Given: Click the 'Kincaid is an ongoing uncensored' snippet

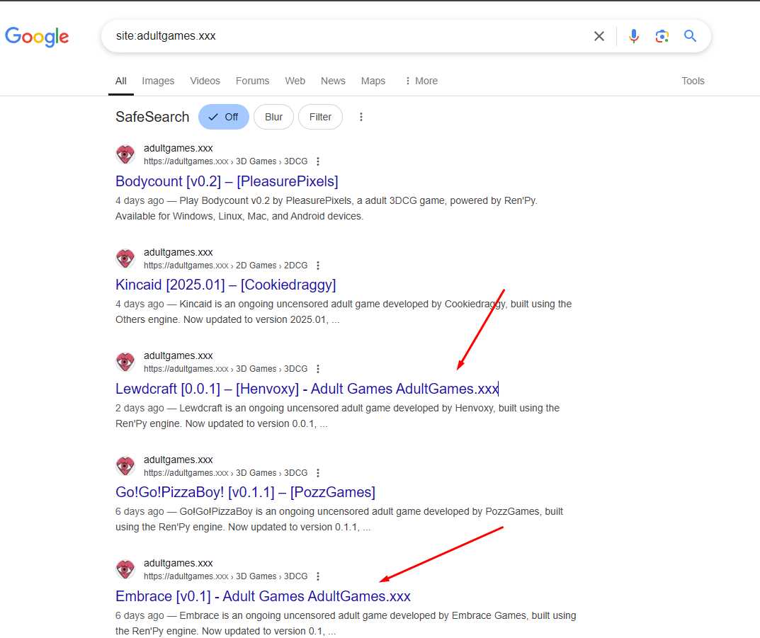Looking at the screenshot, I should pyautogui.click(x=344, y=312).
